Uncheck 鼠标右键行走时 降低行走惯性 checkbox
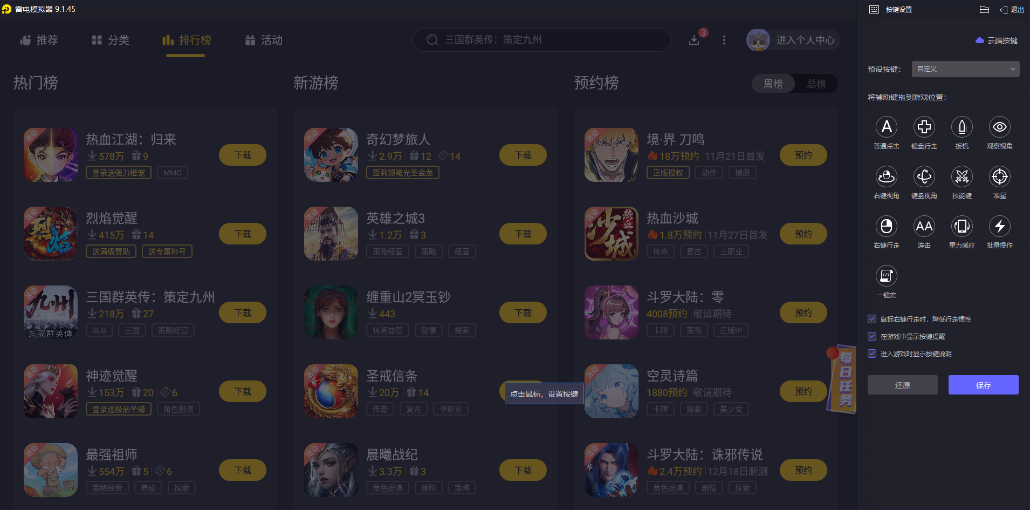The width and height of the screenshot is (1030, 510). click(x=871, y=319)
